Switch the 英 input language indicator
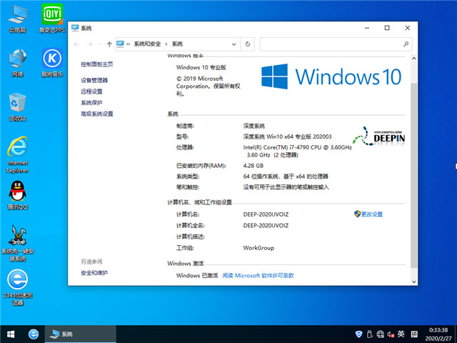 coord(401,334)
